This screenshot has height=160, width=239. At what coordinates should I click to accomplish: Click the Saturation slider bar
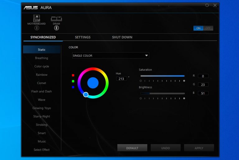click(x=162, y=76)
